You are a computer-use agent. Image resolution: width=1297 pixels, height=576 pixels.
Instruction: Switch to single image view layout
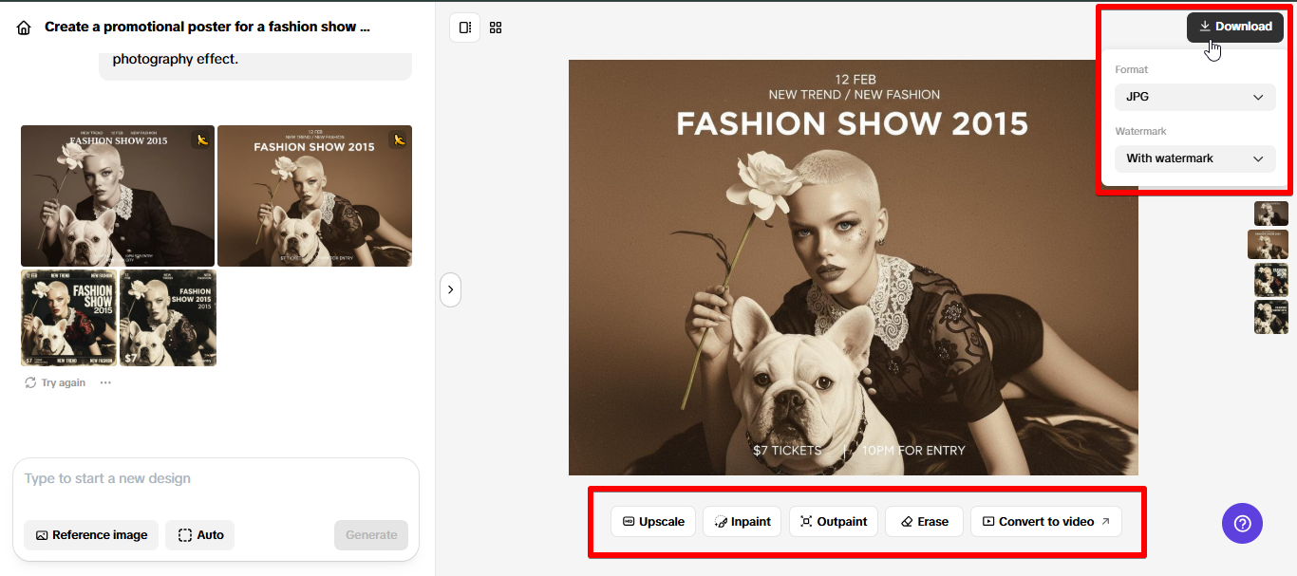pyautogui.click(x=465, y=28)
